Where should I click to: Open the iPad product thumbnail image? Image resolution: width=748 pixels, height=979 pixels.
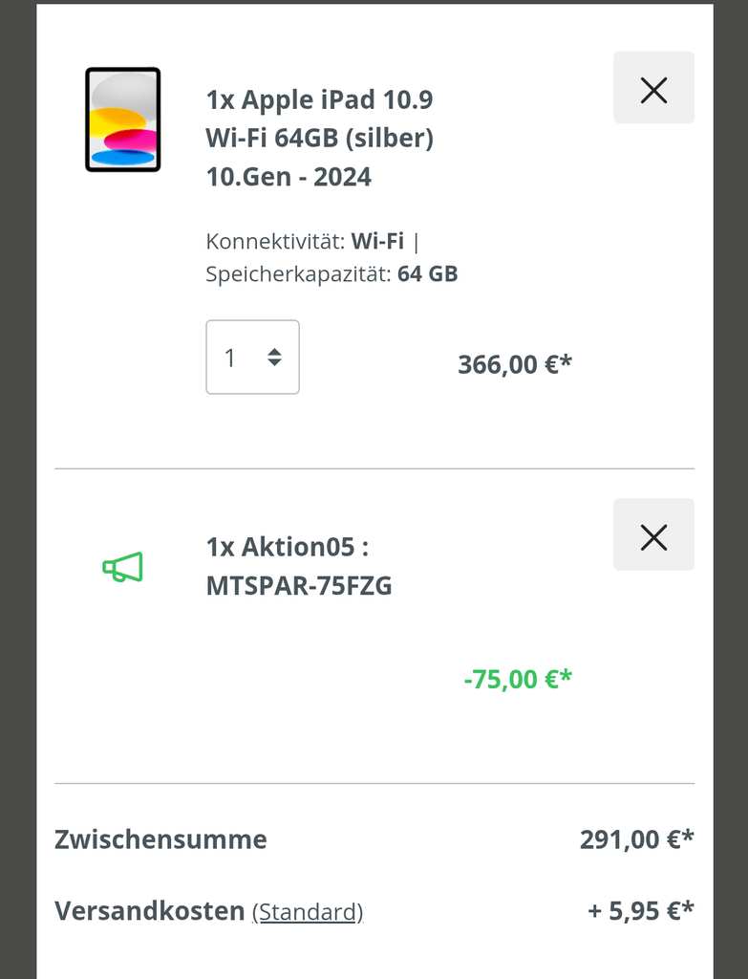123,120
